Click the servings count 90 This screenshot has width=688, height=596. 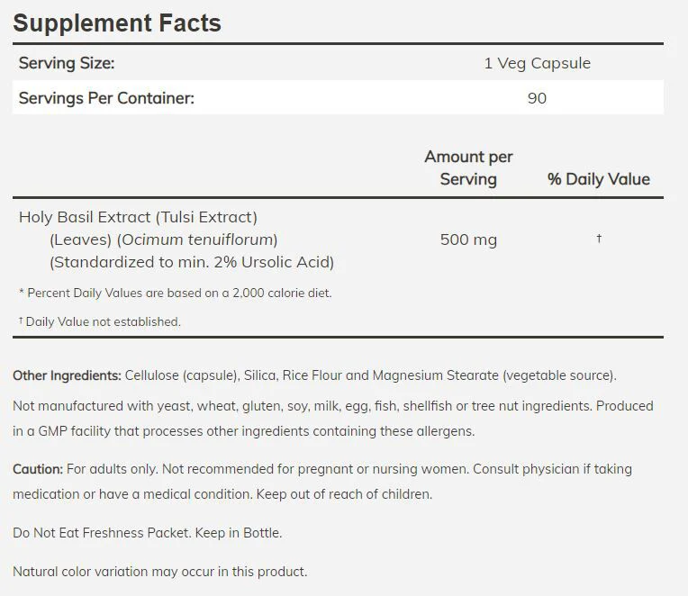(x=537, y=98)
